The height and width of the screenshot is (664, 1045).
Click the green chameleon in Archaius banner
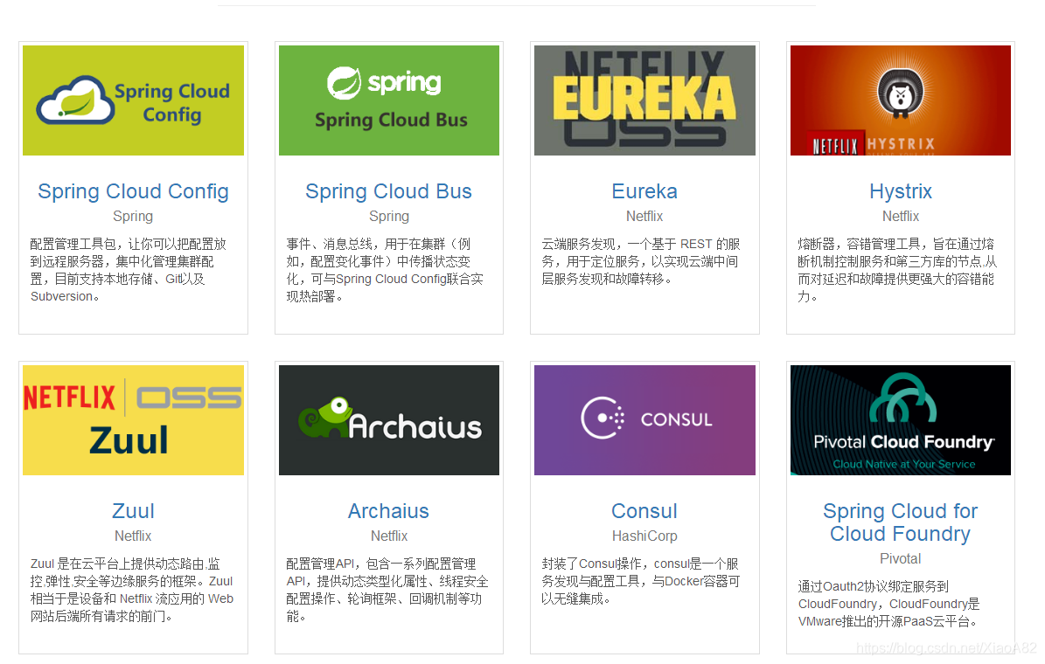[x=324, y=418]
